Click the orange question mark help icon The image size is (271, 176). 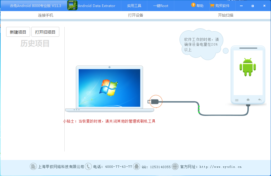(x=193, y=5)
